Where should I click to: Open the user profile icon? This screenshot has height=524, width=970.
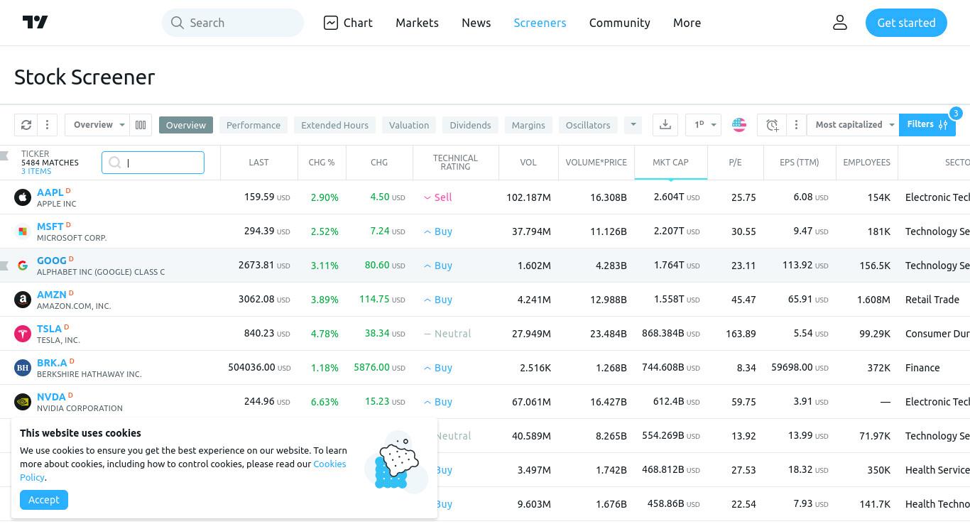840,23
